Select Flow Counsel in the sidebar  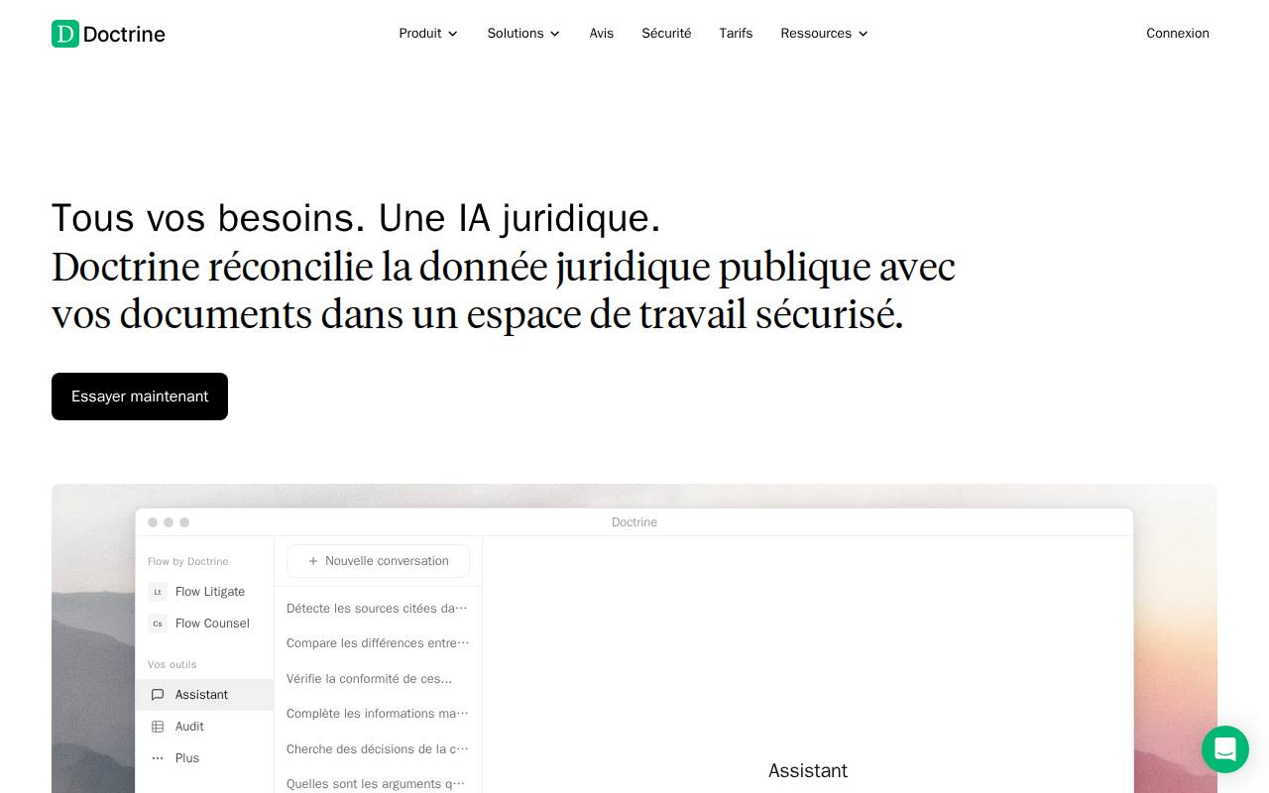204,623
